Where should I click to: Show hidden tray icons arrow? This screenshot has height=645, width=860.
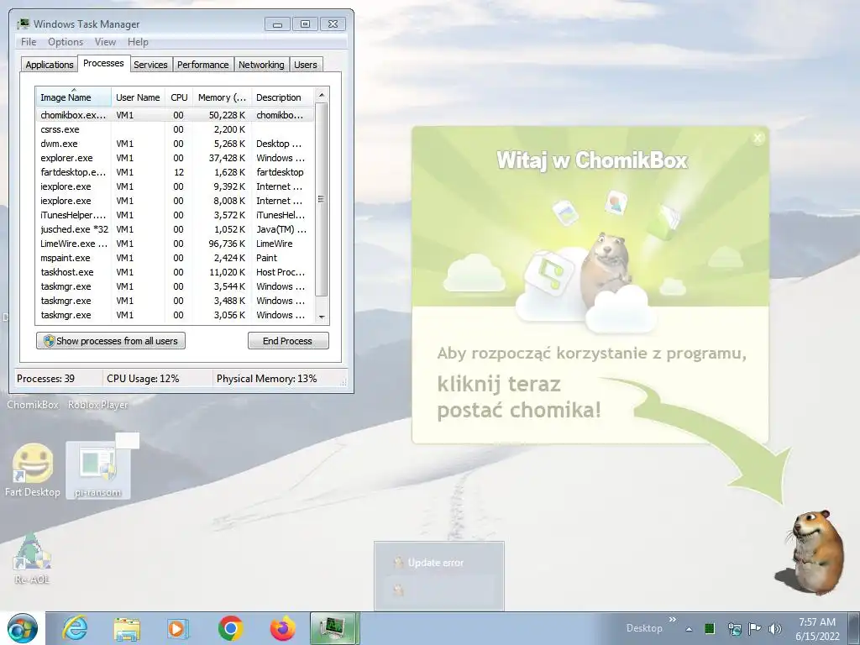689,629
